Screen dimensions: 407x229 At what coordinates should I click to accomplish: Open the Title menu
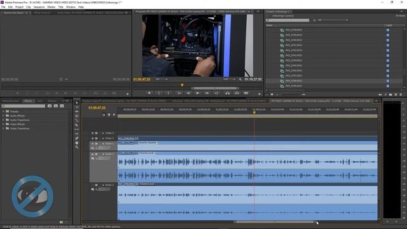(61, 7)
